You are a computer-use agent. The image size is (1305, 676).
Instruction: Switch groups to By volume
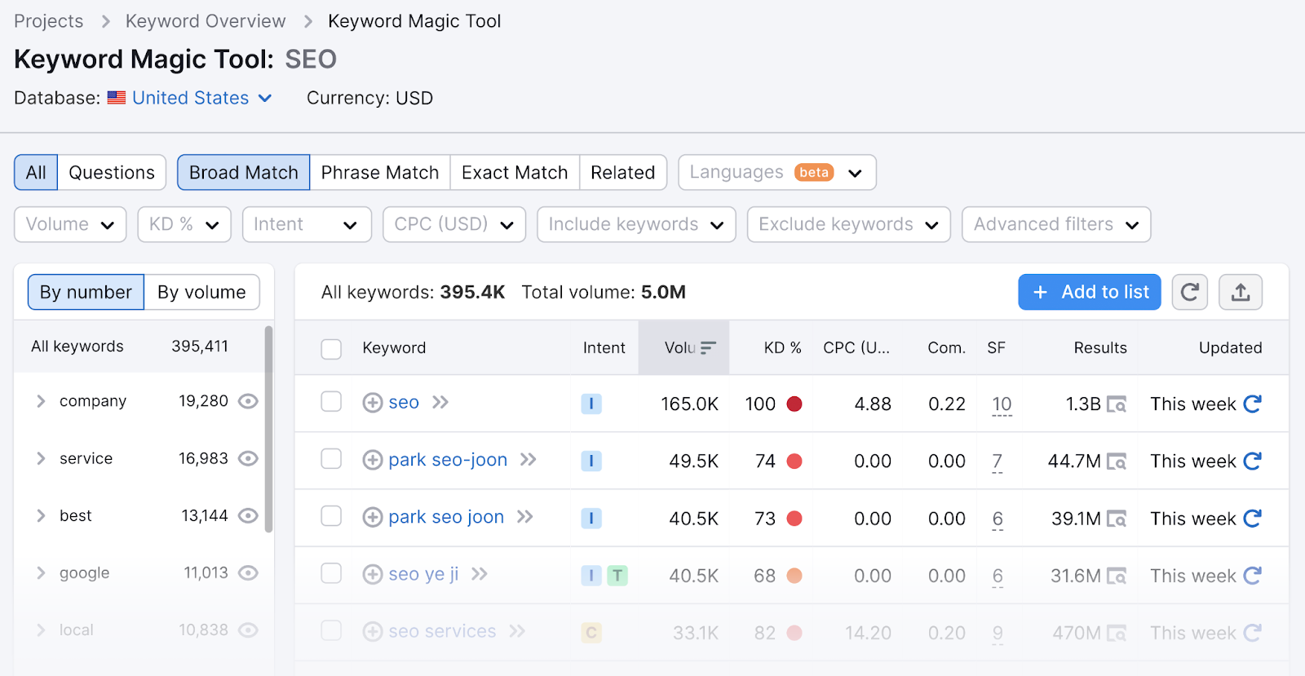201,292
